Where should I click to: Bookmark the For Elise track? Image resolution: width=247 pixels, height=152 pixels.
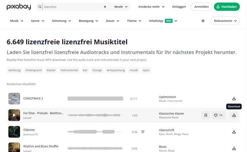(206, 115)
